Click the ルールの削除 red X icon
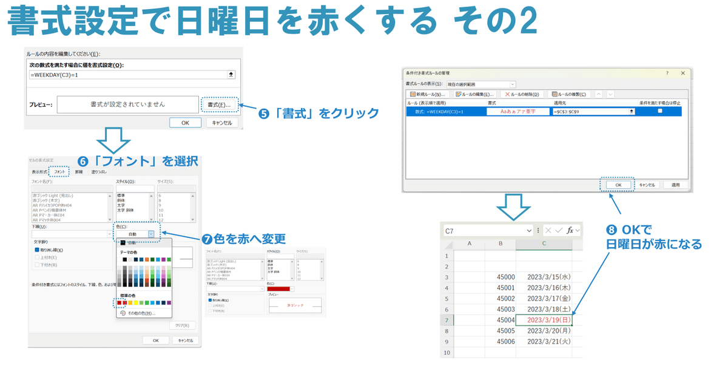 point(507,94)
